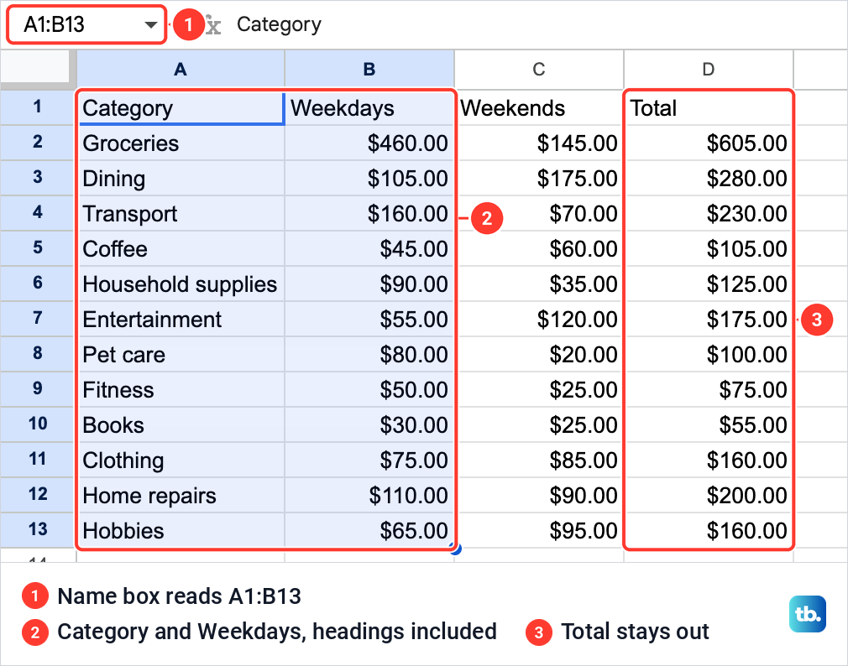Click the $90.00 Household supplies weekdays cell

369,284
